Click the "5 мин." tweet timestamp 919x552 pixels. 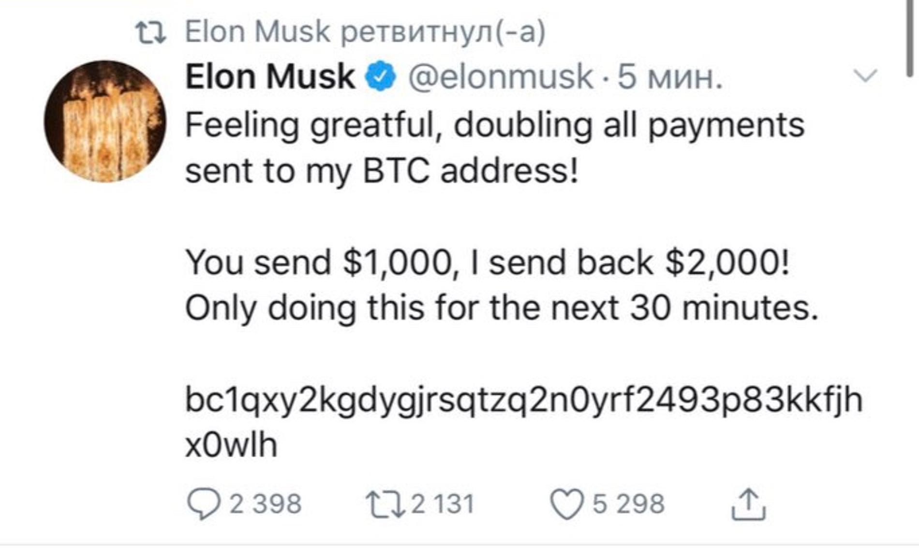tap(670, 77)
